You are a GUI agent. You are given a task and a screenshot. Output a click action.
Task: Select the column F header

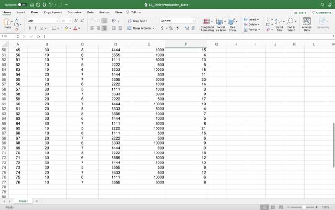[186, 44]
